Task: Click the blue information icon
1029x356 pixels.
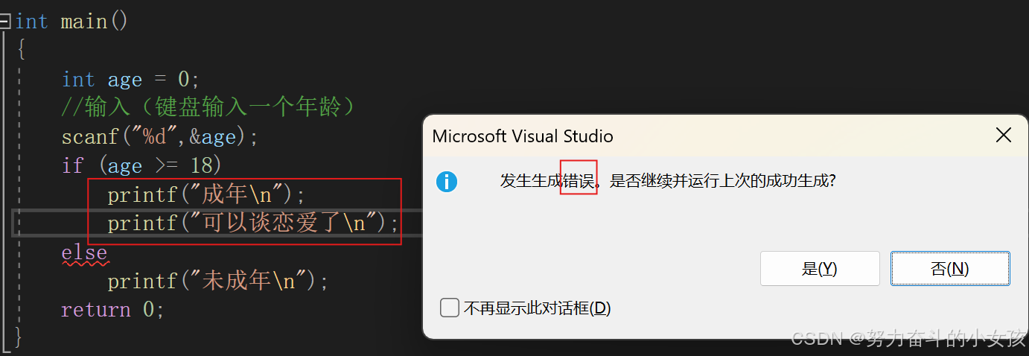Action: (447, 181)
